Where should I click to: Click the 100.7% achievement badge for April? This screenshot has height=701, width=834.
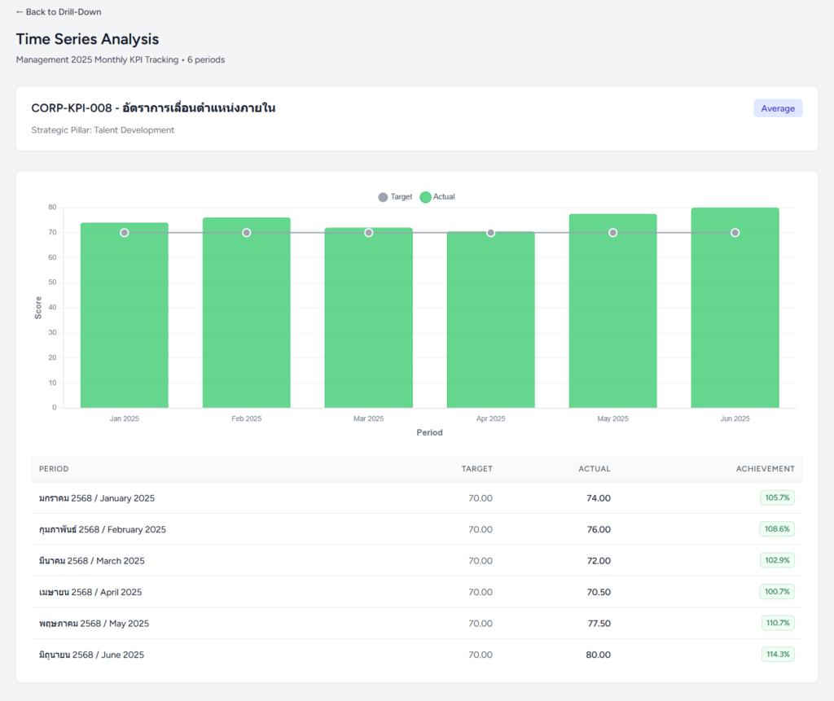coord(777,592)
